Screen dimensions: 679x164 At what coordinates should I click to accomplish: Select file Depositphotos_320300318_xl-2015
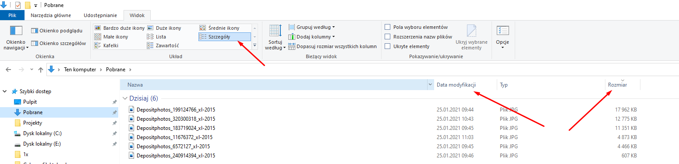[176, 119]
